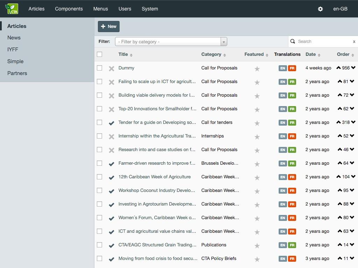Feature the Dummy article with star

[x=257, y=68]
